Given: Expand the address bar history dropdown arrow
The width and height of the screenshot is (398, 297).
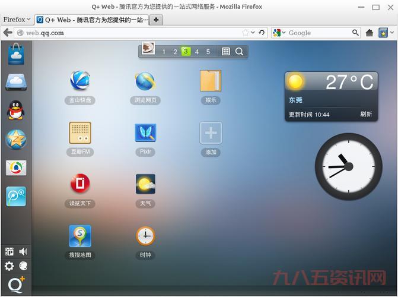Looking at the screenshot, I should (x=253, y=33).
